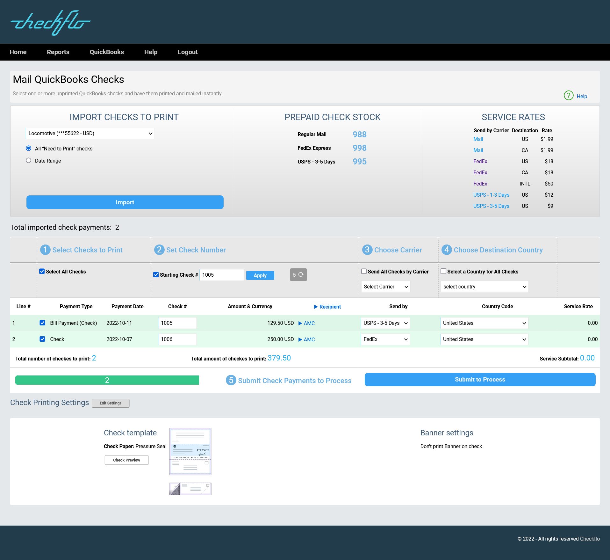Open the Help menu item

pyautogui.click(x=151, y=52)
